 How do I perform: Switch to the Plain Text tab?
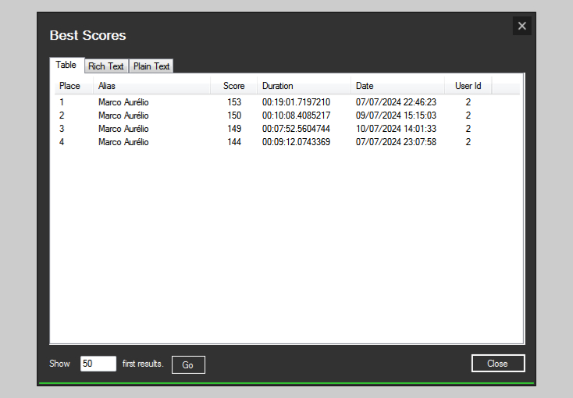click(151, 66)
